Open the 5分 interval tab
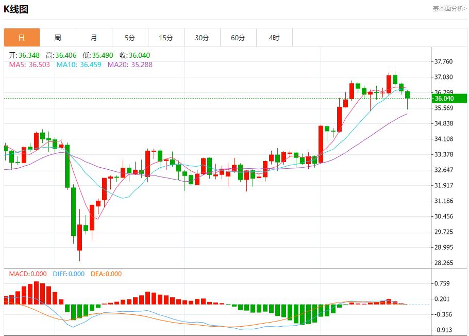 [130, 38]
